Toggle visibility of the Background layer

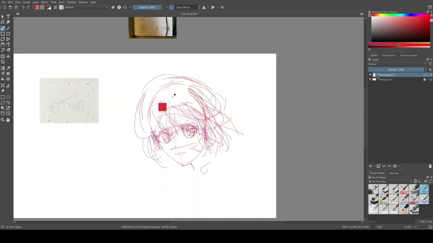pyautogui.click(x=370, y=80)
